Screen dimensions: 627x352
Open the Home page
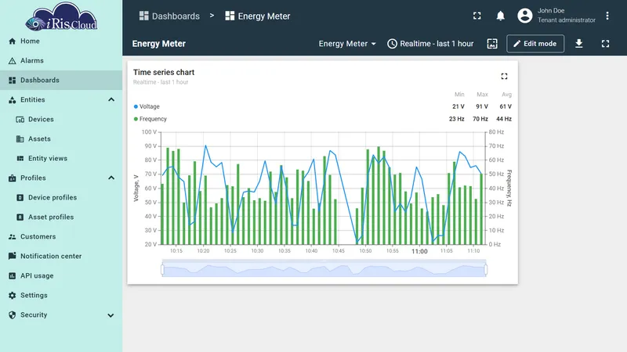[x=61, y=41]
